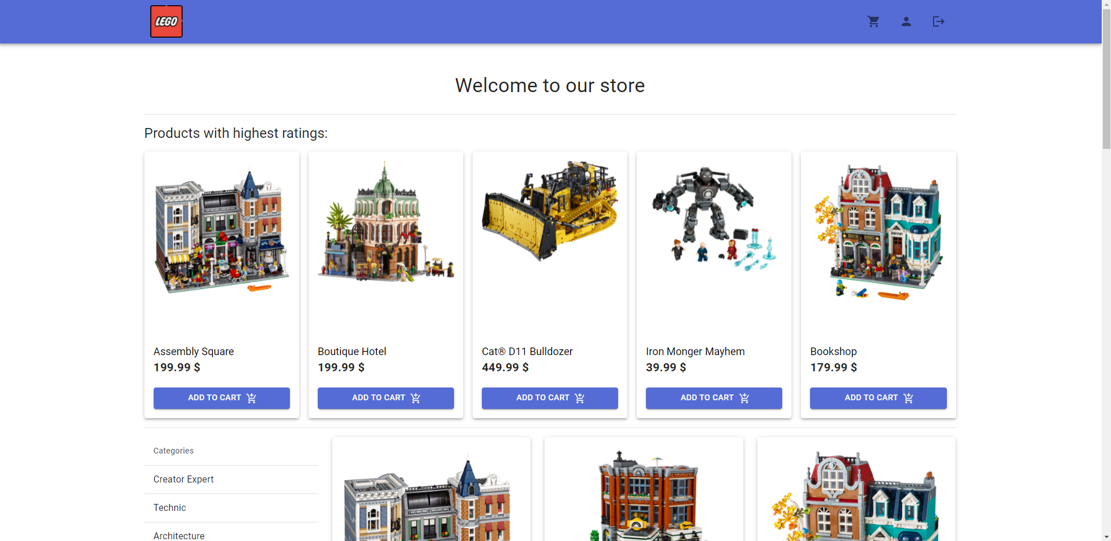Add Cat D11 Bulldozer to cart
This screenshot has width=1111, height=541.
(x=550, y=398)
